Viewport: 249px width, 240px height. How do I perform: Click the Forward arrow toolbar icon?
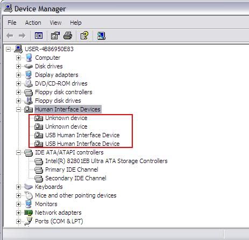click(22, 36)
